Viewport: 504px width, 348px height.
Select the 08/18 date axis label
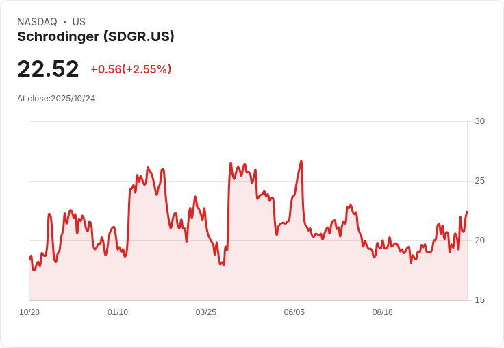(383, 312)
